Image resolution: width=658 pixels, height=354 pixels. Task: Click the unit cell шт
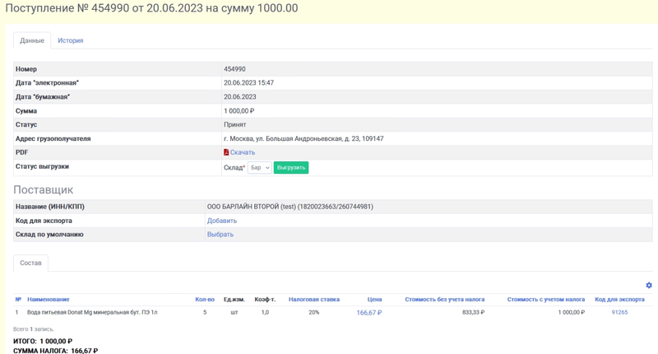click(x=234, y=313)
